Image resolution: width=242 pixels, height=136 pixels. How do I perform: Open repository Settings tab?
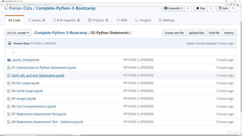coord(166,20)
